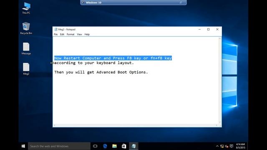
Task: Click the Notepad vertical scrollbar down arrow
Action: pos(220,122)
